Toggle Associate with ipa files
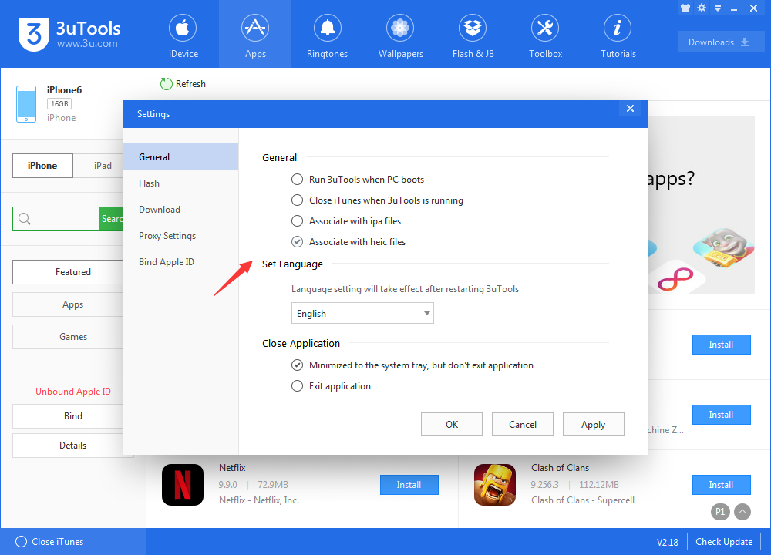771x555 pixels. pyautogui.click(x=297, y=220)
